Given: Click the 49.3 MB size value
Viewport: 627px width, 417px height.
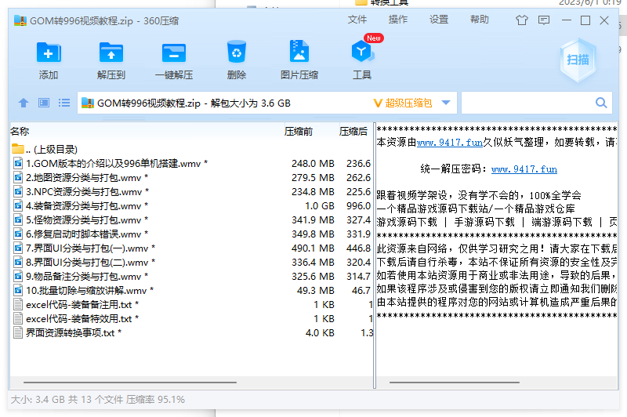Looking at the screenshot, I should 316,290.
